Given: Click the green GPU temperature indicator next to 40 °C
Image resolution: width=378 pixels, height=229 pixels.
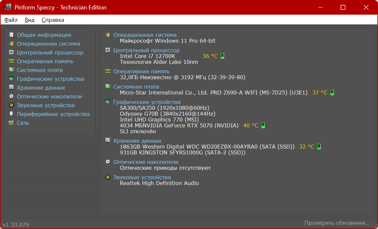Looking at the screenshot, I should tap(263, 125).
